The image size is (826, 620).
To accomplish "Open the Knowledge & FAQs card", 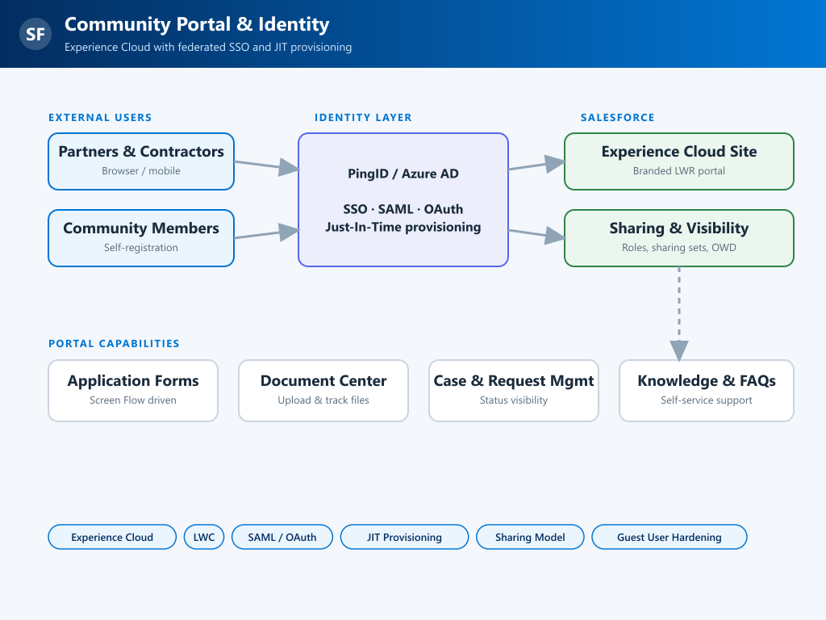I will tap(707, 391).
